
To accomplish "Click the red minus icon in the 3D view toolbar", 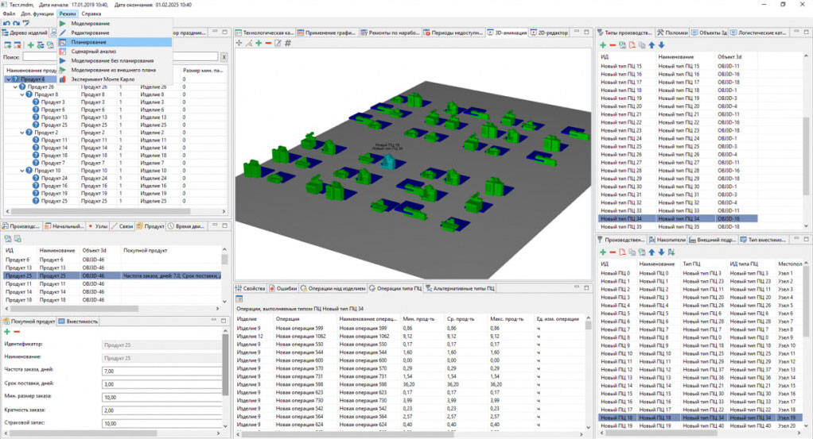I will (268, 43).
